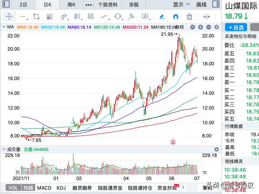Click the 21.95 high price label
The width and height of the screenshot is (259, 194).
pyautogui.click(x=167, y=34)
